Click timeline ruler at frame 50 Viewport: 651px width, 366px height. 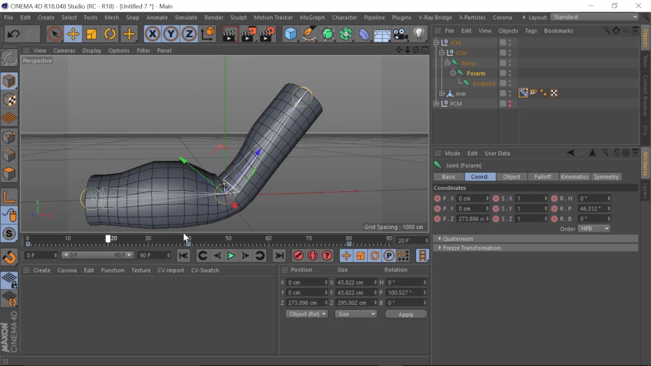click(228, 238)
